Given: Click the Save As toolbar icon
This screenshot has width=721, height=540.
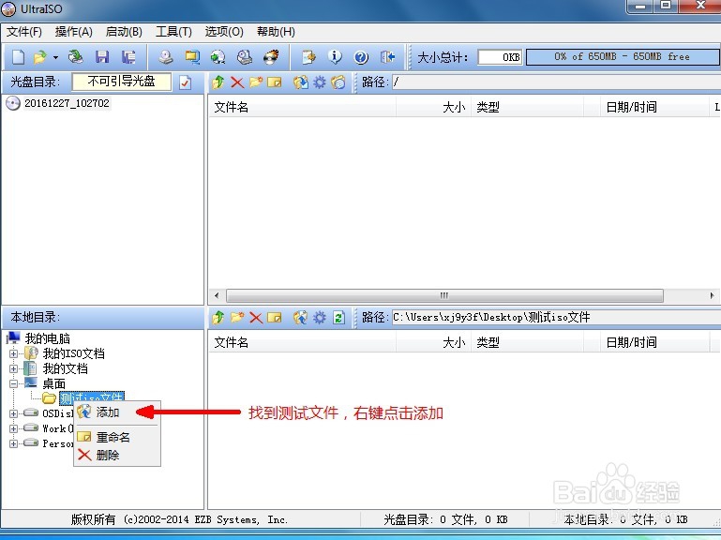Looking at the screenshot, I should pyautogui.click(x=128, y=57).
